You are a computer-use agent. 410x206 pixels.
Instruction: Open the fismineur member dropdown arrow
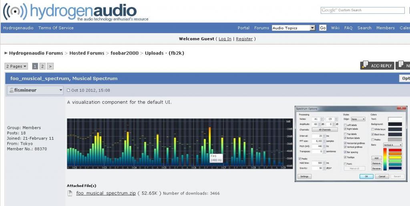(61, 90)
